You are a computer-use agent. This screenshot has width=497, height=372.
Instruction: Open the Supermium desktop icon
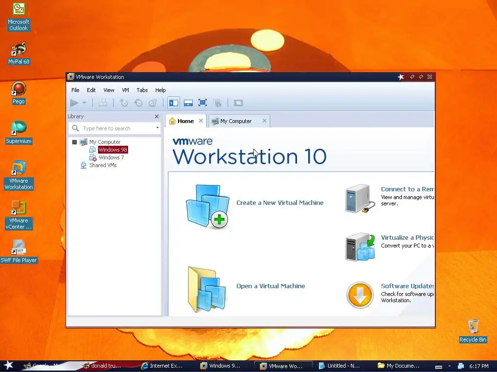[x=19, y=133]
